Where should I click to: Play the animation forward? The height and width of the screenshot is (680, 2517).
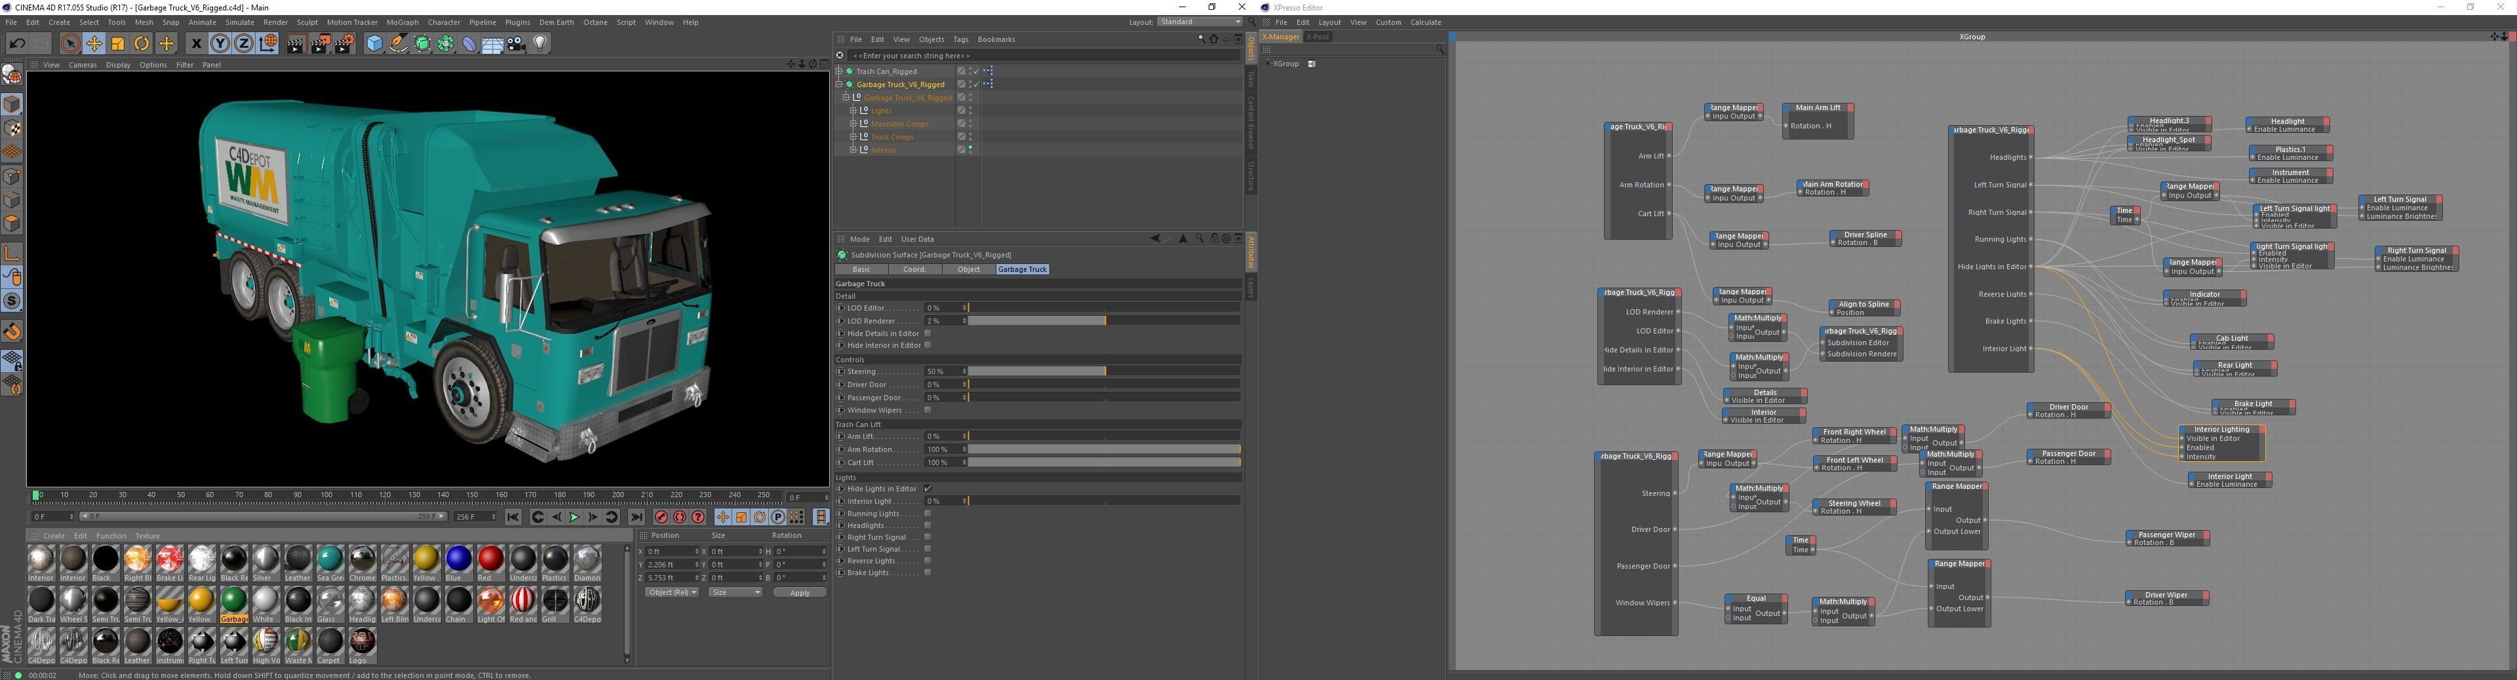pos(575,517)
